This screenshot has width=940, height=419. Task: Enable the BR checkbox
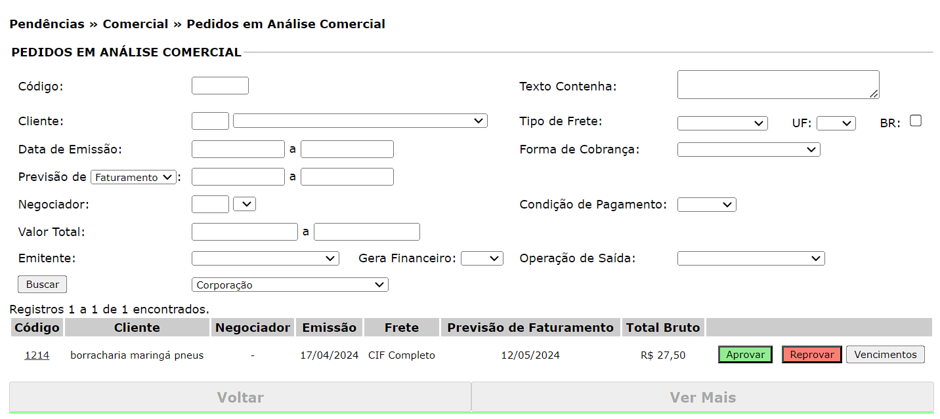pyautogui.click(x=916, y=121)
